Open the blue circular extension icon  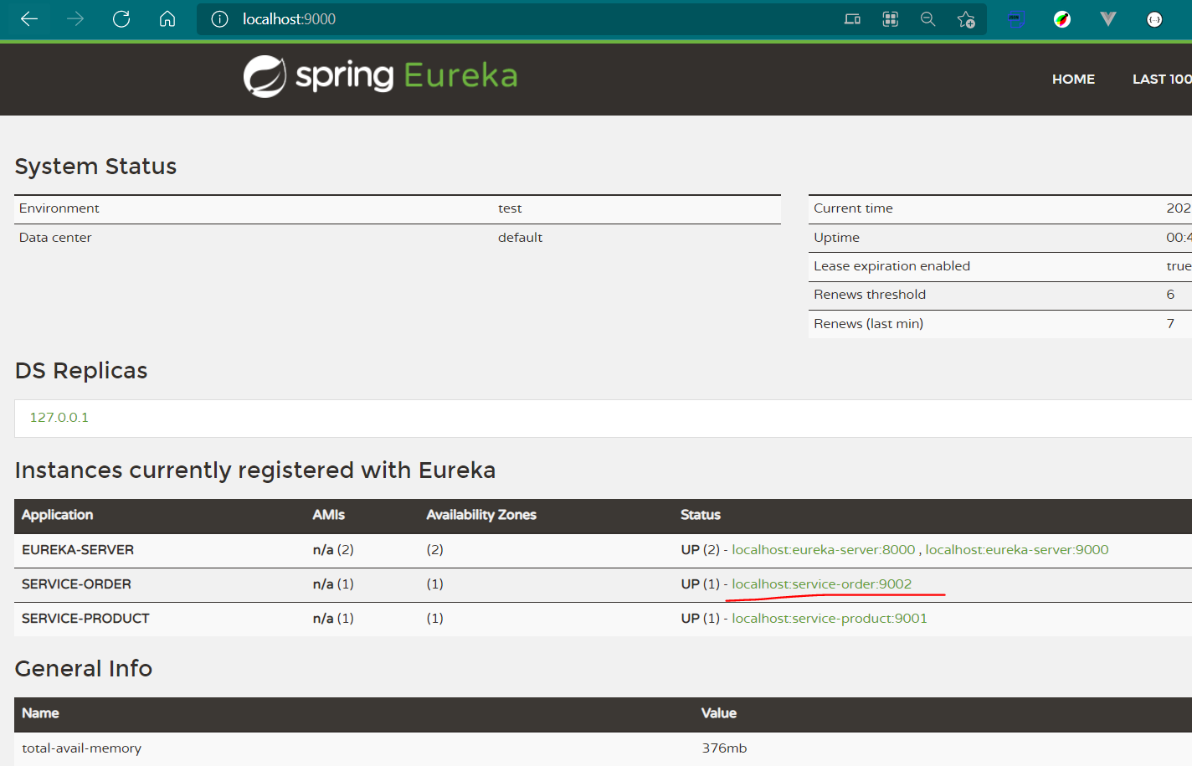(x=1015, y=19)
